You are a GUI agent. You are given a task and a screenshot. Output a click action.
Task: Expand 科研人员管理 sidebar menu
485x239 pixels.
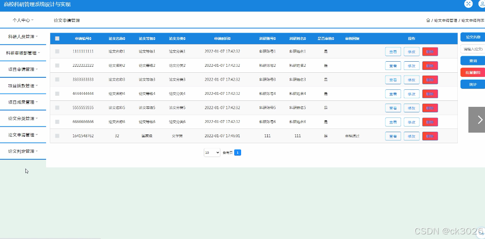tap(23, 37)
